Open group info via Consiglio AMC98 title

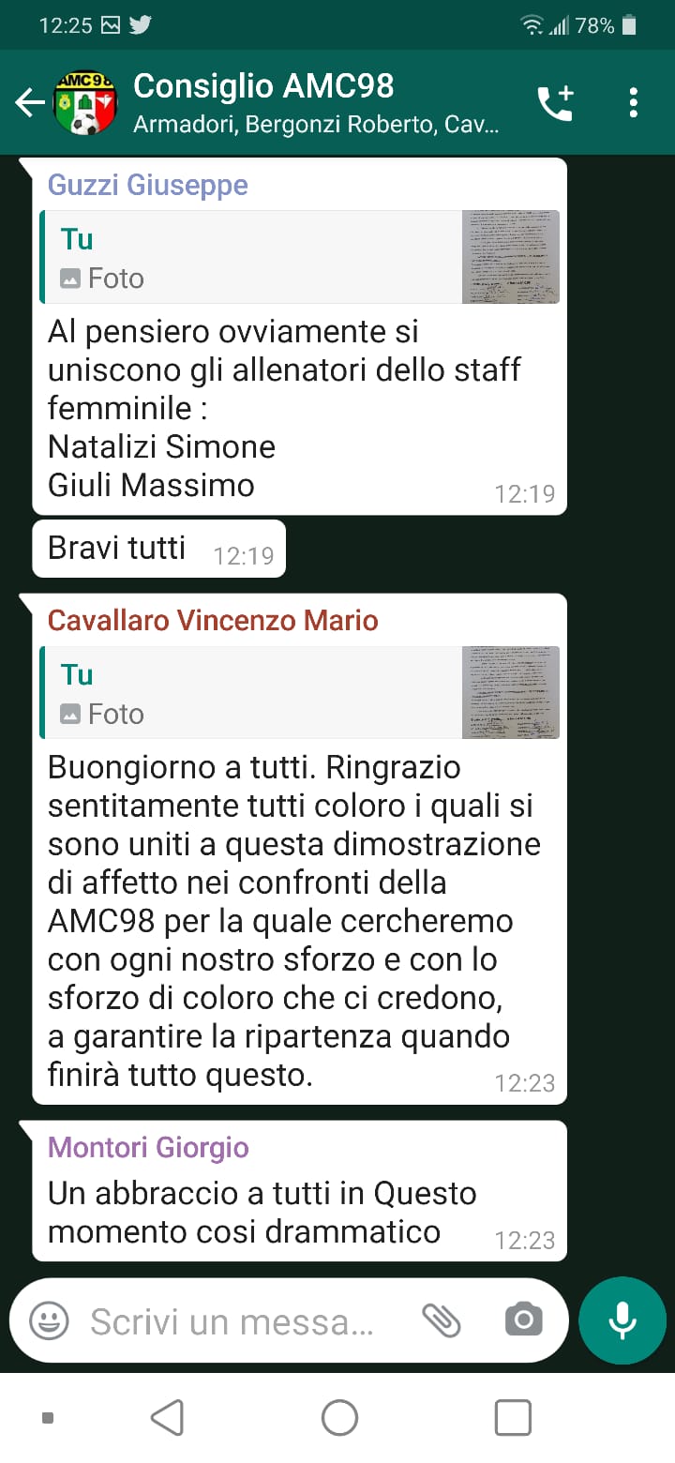point(263,86)
